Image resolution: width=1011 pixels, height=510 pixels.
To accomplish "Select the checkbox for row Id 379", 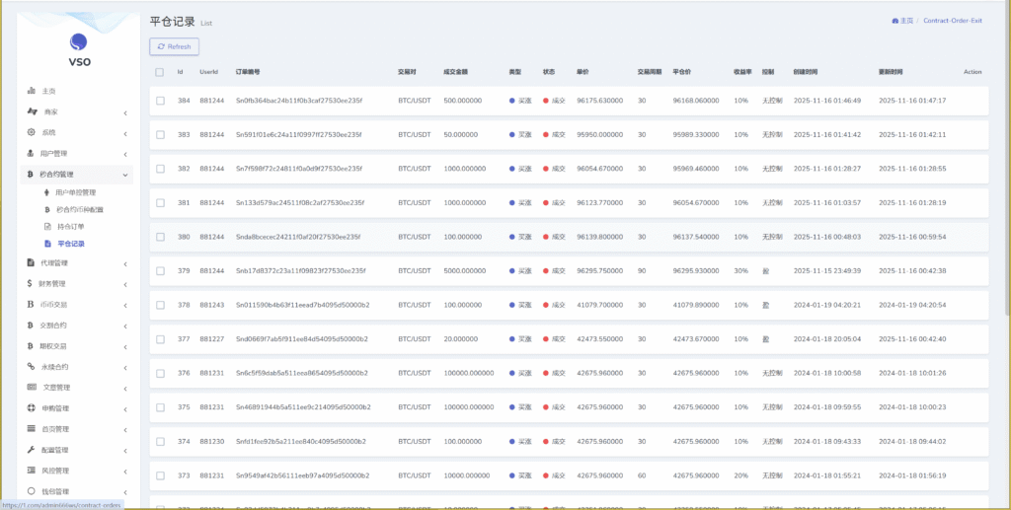I will [x=160, y=270].
